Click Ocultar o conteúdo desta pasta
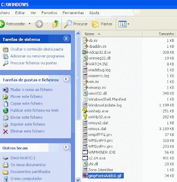 point(37,49)
